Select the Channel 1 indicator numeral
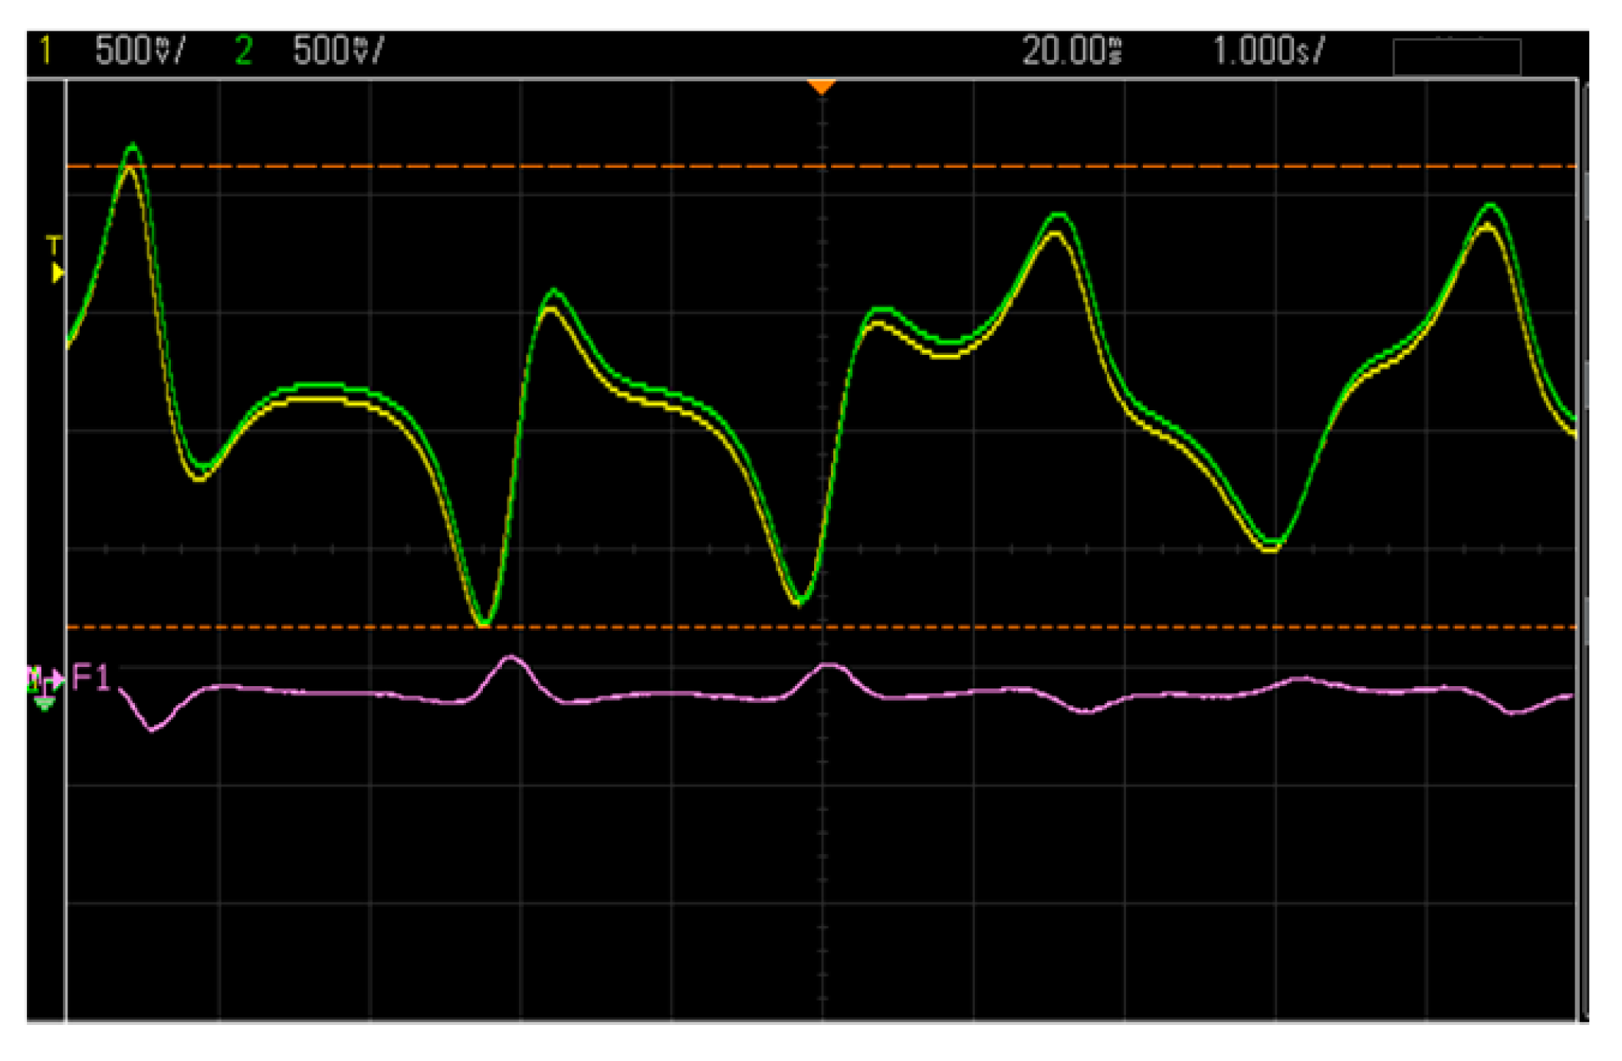 coord(44,49)
